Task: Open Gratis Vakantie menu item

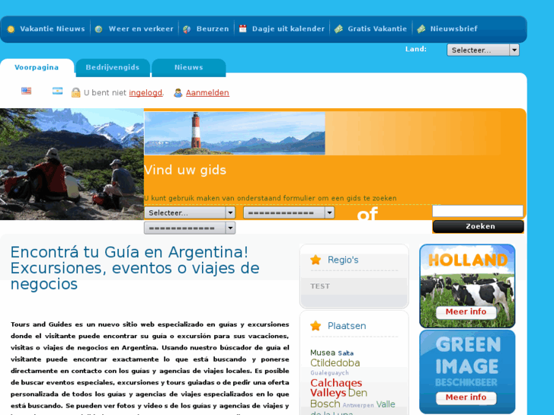Action: pos(377,29)
